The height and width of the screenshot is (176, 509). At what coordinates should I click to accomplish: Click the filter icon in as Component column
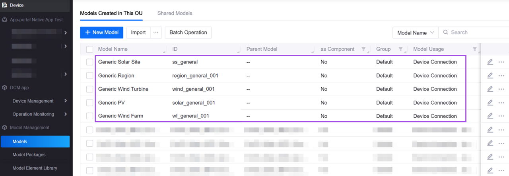363,49
